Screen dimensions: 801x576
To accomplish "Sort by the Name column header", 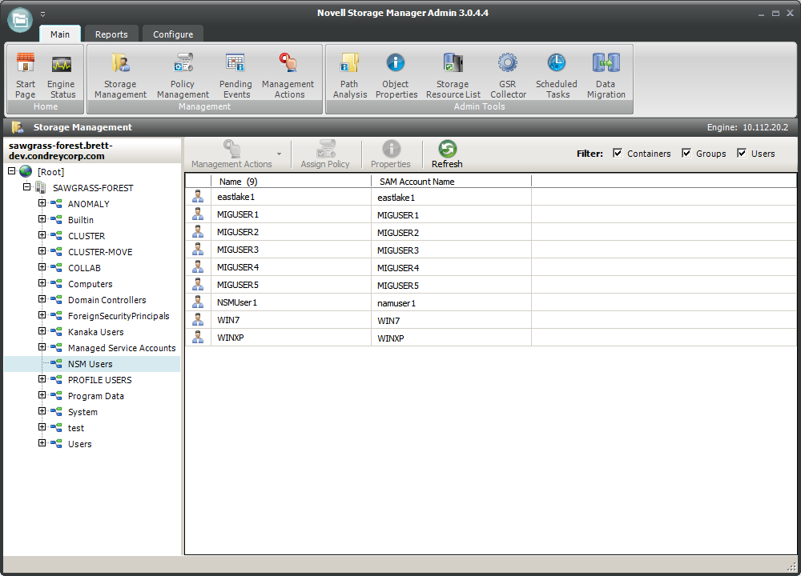I will click(x=292, y=182).
